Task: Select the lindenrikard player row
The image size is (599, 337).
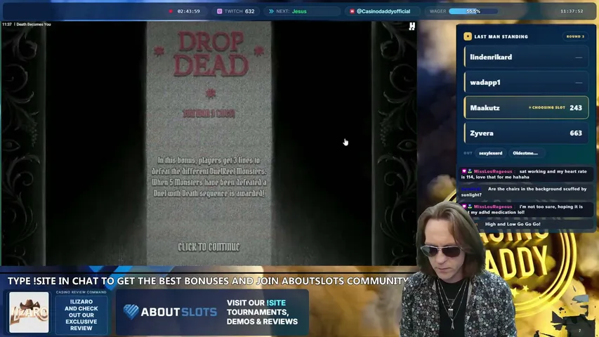Action: (526, 58)
